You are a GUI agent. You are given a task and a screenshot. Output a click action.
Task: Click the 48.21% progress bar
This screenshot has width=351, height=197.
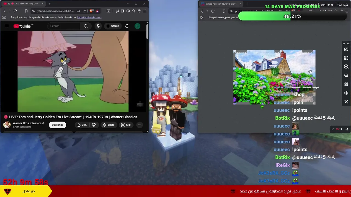point(292,16)
